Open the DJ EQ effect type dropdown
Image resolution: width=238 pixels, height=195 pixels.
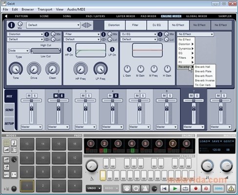(139, 34)
